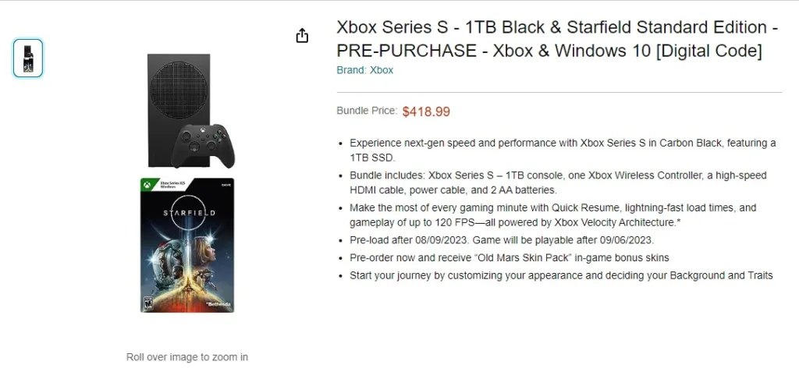Open the Brand: Xbox link
The height and width of the screenshot is (379, 799).
364,70
